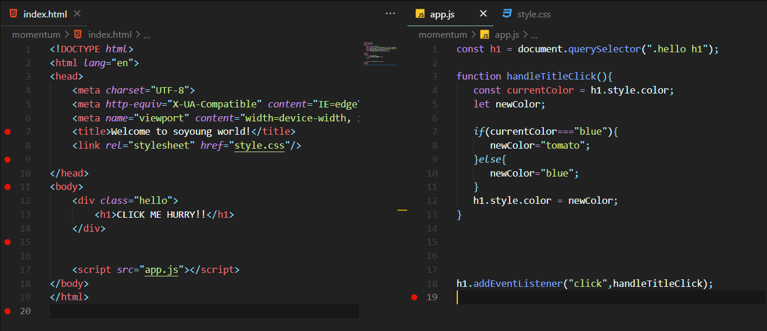Click momentum breadcrumb in right editor
This screenshot has width=767, height=331.
[443, 34]
